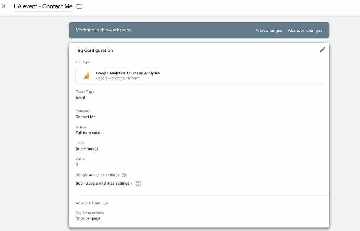The height and width of the screenshot is (231, 360).
Task: Click the help question mark beside Google Analytics settings
Action: [x=124, y=175]
